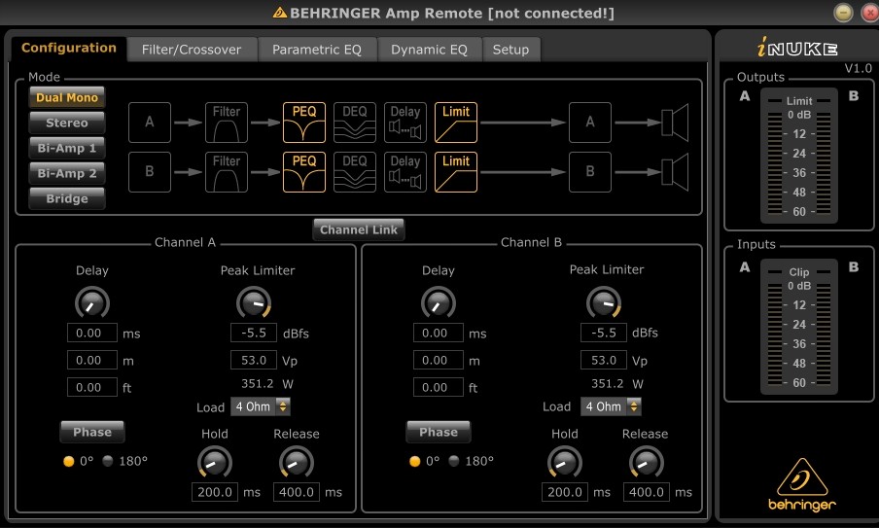This screenshot has height=528, width=879.
Task: Switch to Filter/Crossover tab
Action: [x=192, y=50]
